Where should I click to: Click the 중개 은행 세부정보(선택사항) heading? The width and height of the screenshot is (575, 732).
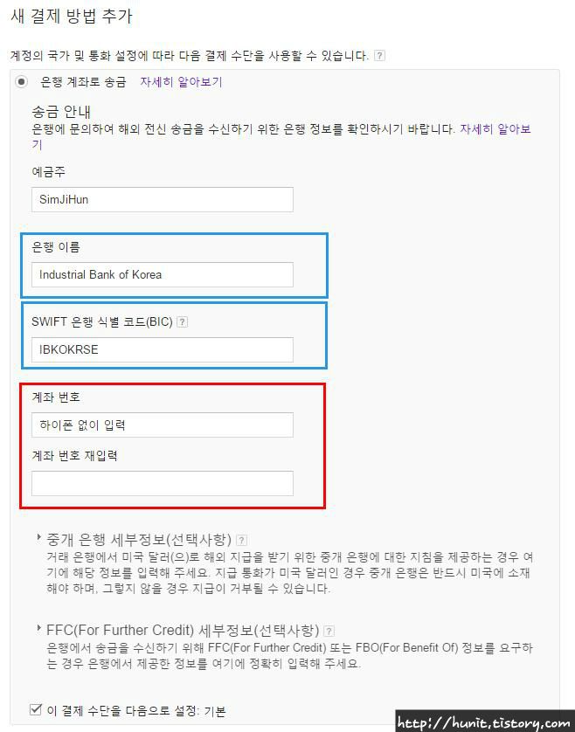coord(139,540)
